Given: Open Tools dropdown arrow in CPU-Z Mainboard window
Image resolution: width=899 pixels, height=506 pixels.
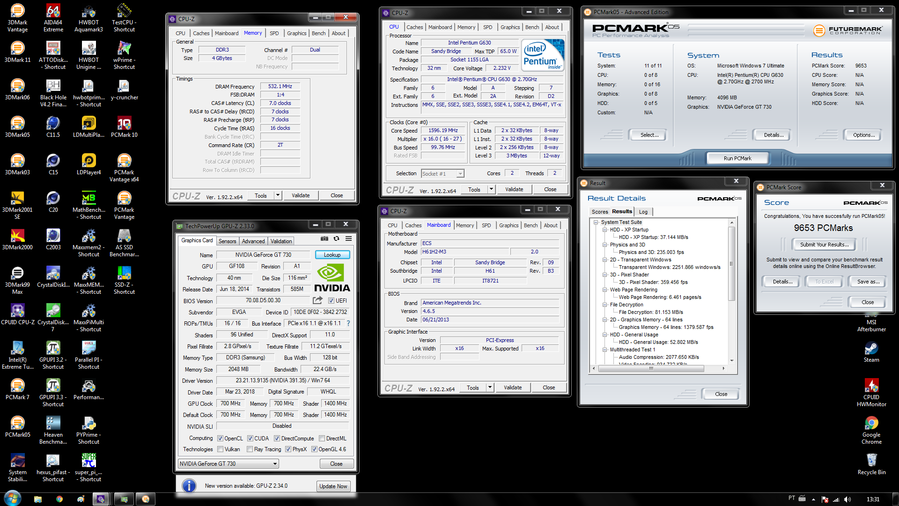Looking at the screenshot, I should 490,387.
